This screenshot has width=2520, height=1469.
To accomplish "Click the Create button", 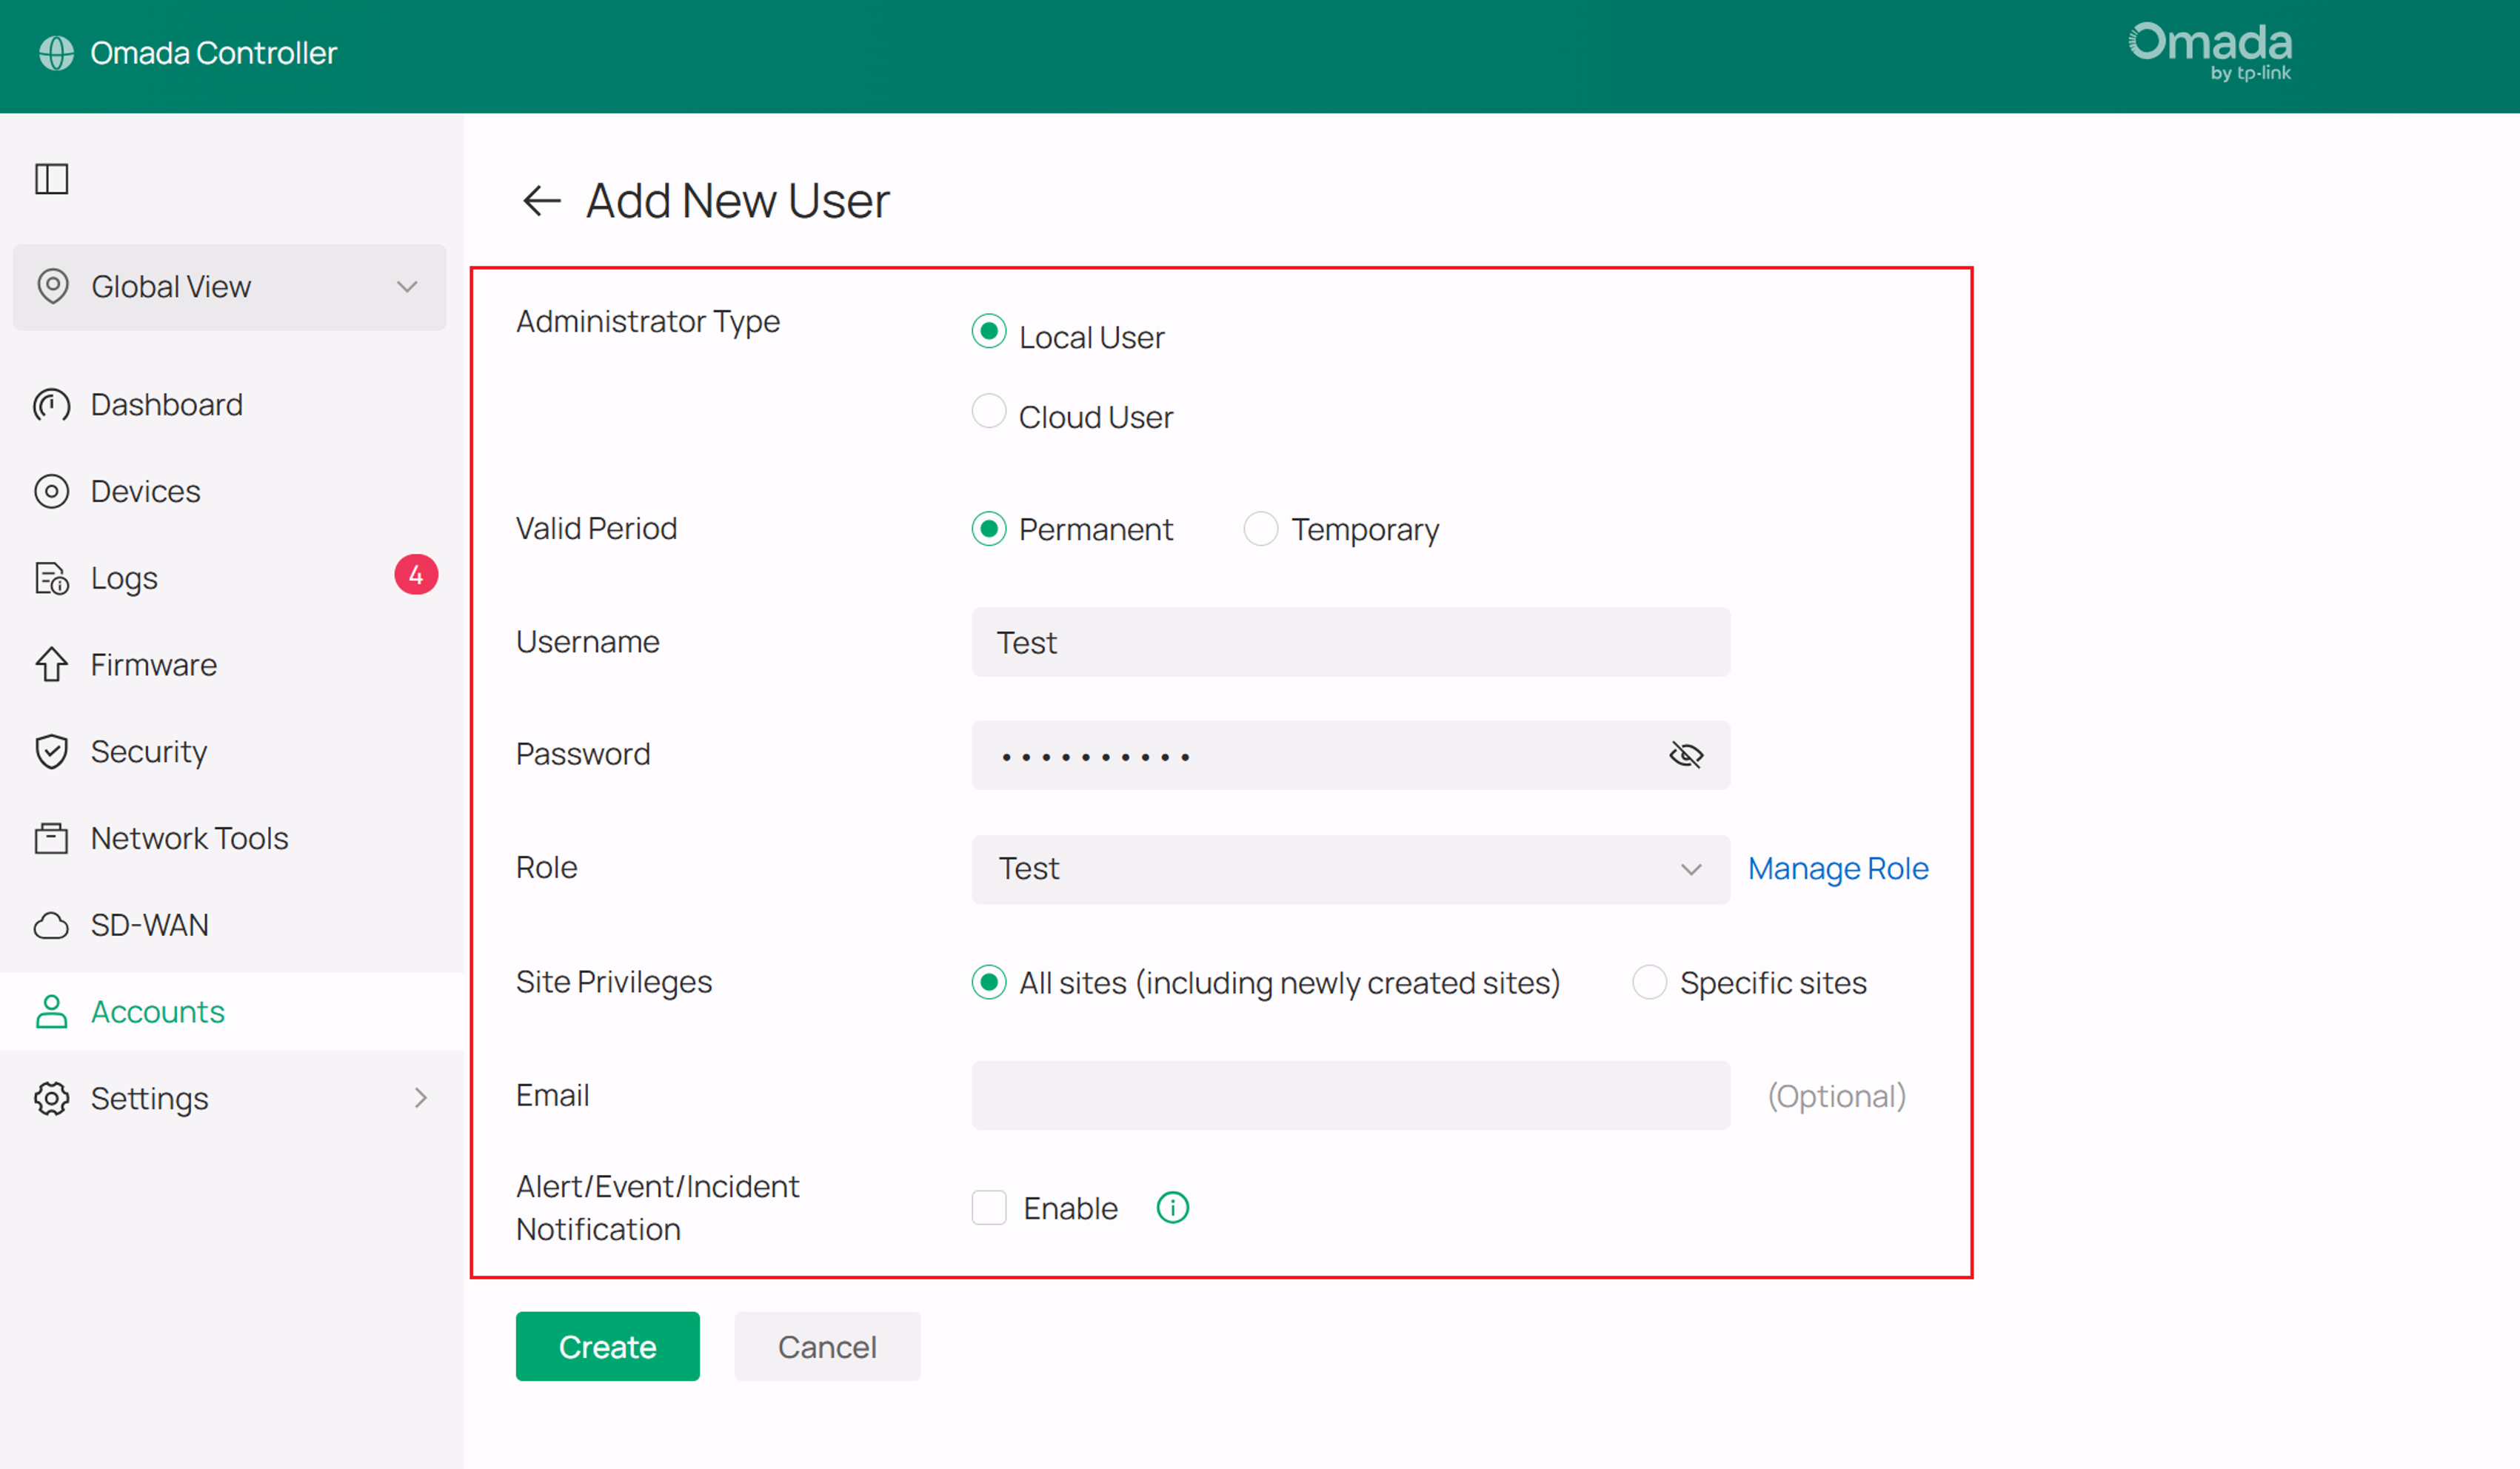I will [608, 1347].
